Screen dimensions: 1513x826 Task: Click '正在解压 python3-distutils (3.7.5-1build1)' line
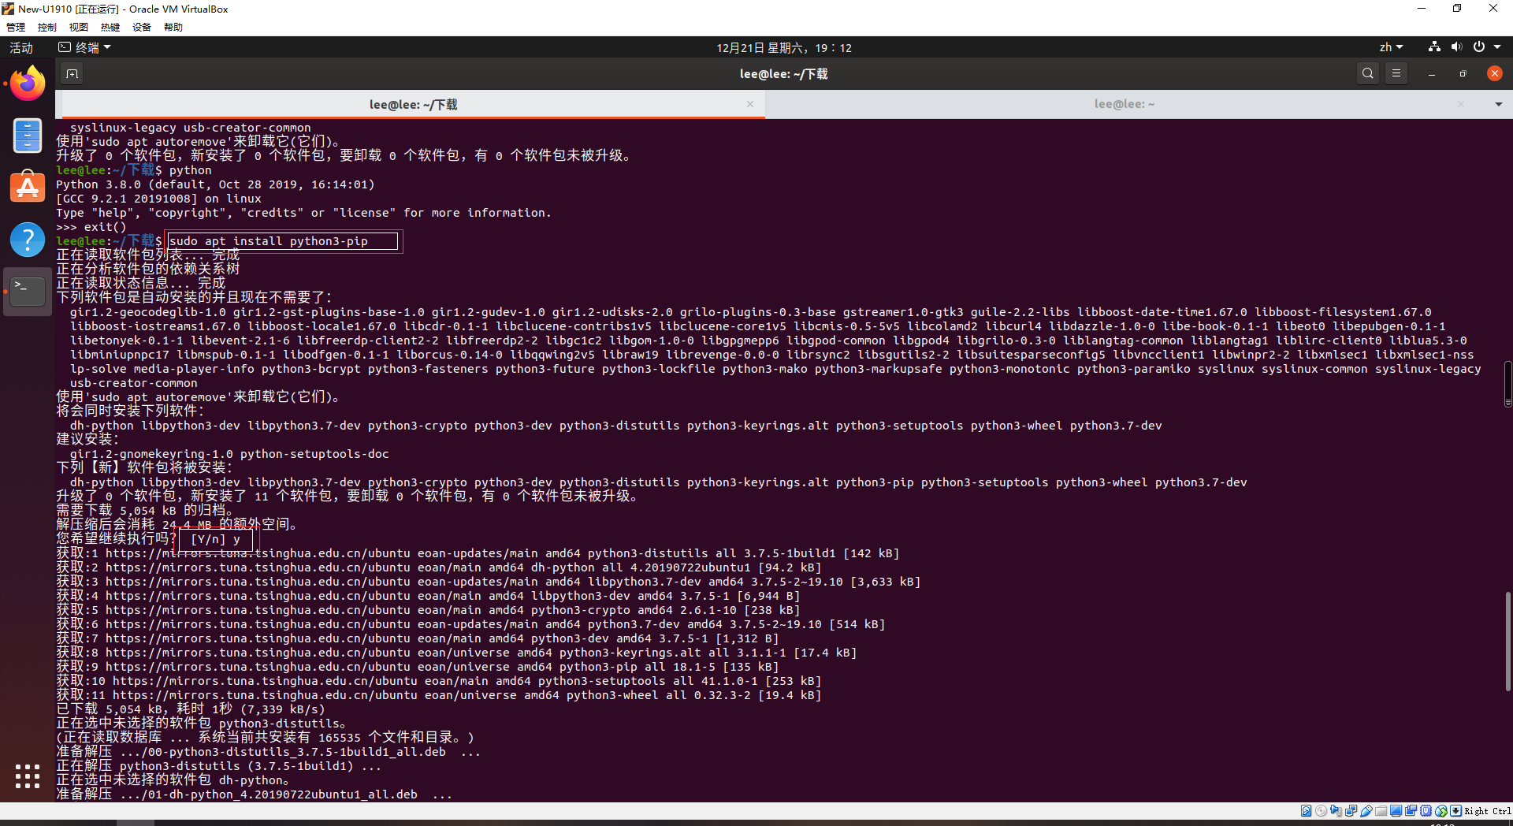[218, 766]
